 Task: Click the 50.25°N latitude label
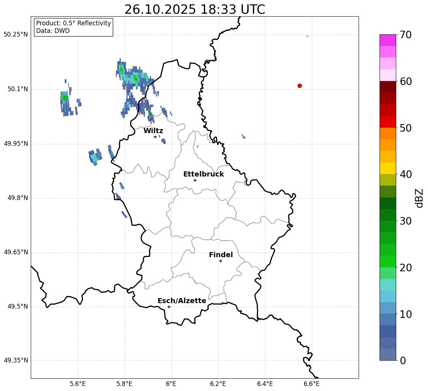[16, 35]
